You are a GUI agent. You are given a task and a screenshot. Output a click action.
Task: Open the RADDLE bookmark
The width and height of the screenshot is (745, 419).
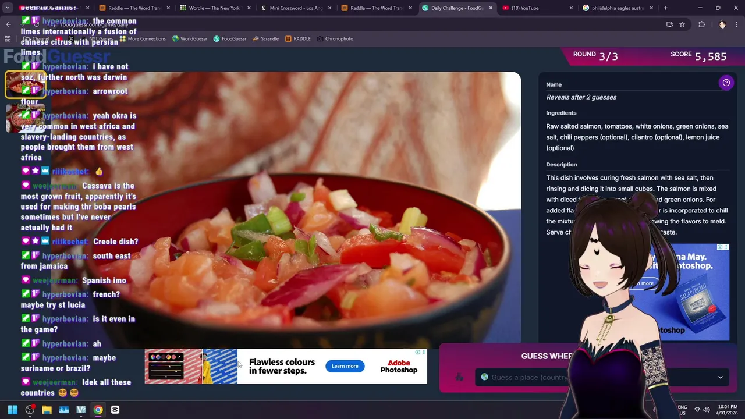pos(298,39)
